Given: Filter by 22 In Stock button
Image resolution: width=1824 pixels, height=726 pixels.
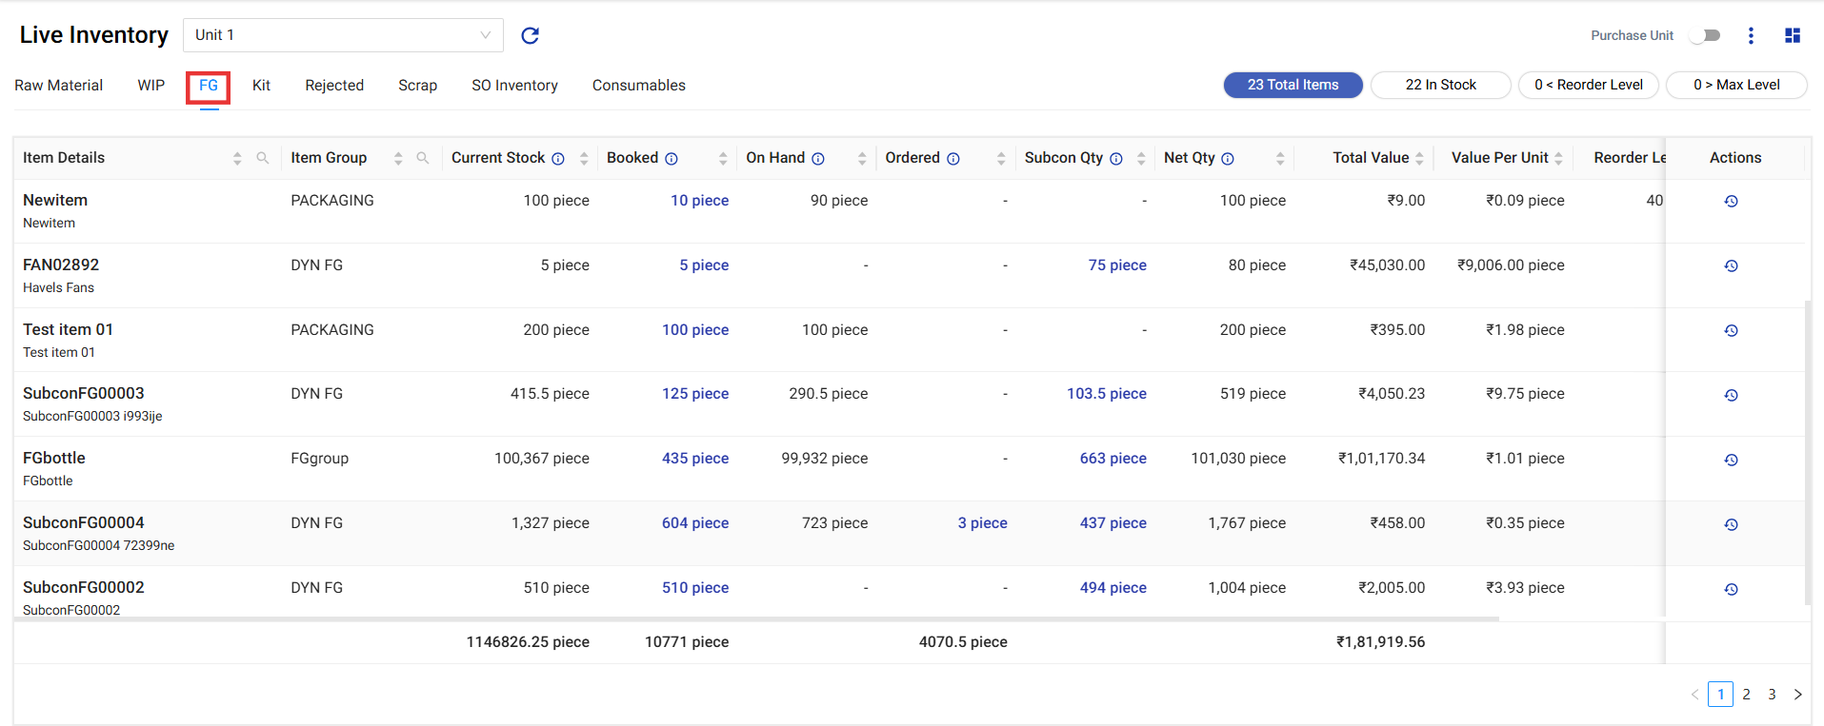Looking at the screenshot, I should [x=1440, y=85].
